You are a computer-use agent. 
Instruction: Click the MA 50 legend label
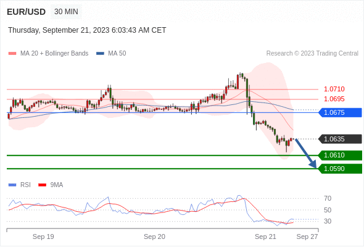point(117,54)
